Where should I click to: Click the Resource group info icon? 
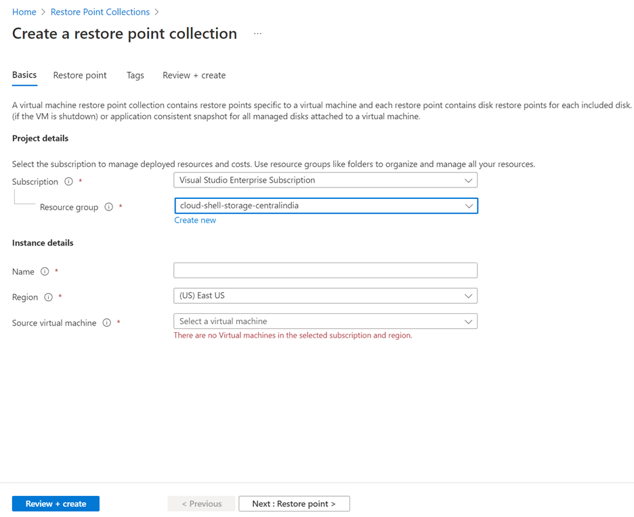[x=108, y=207]
